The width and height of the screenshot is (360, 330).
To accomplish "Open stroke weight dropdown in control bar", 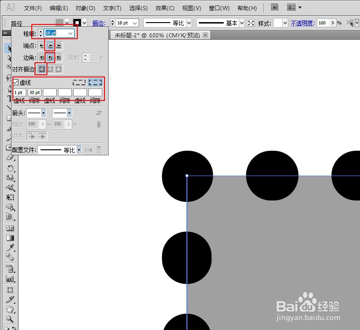I will (135, 23).
